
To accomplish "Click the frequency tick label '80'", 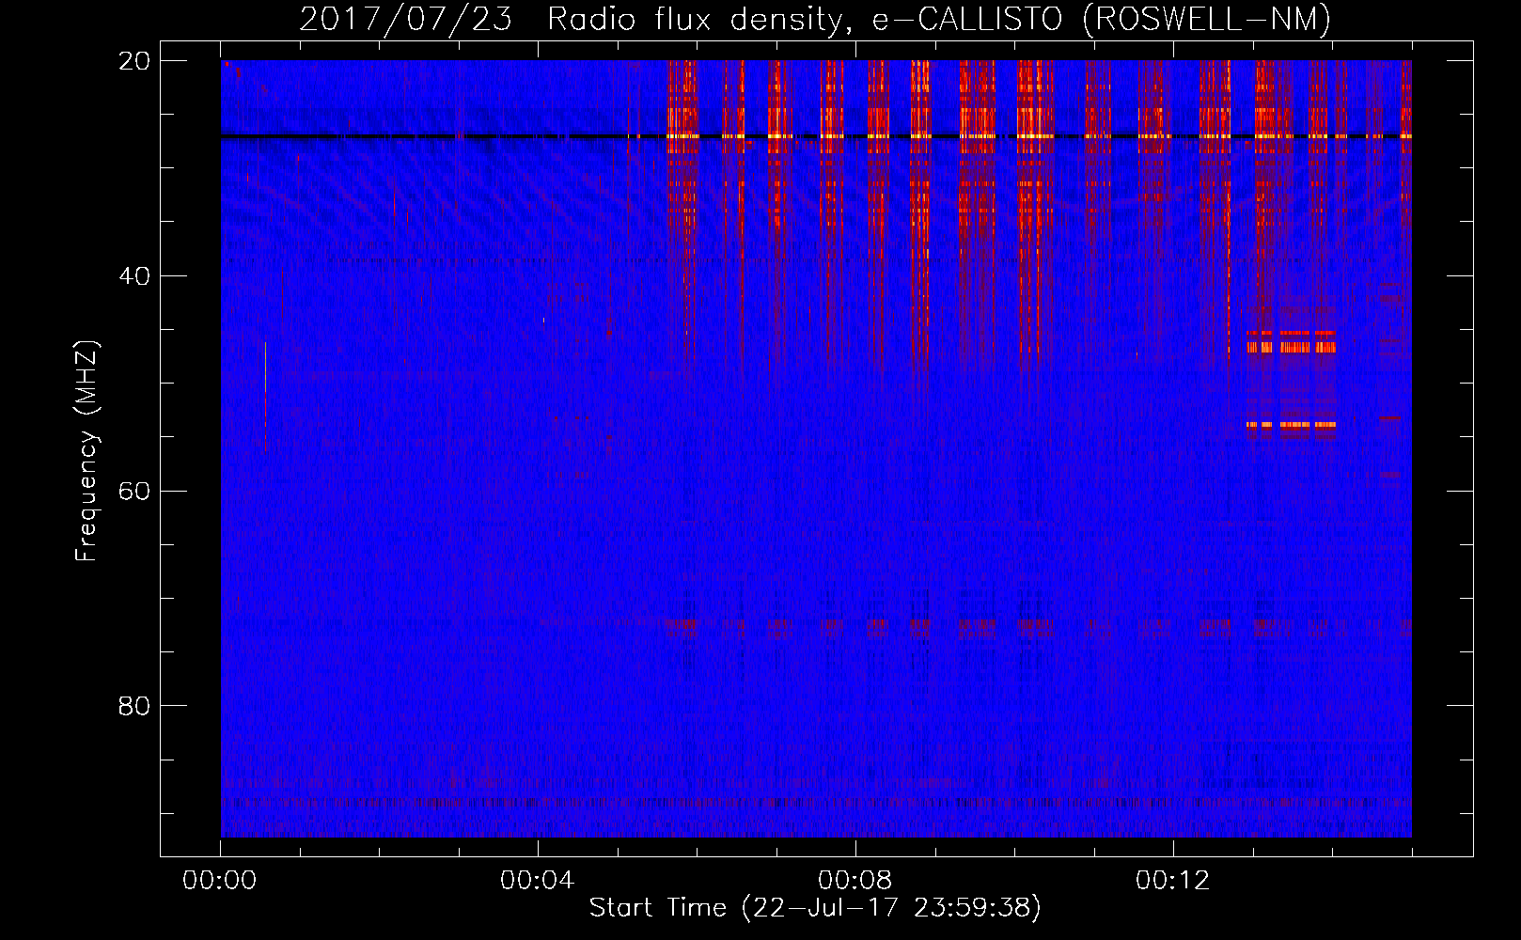I will [x=134, y=705].
